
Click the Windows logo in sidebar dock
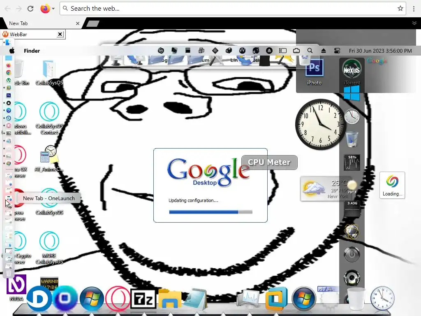coord(352,93)
